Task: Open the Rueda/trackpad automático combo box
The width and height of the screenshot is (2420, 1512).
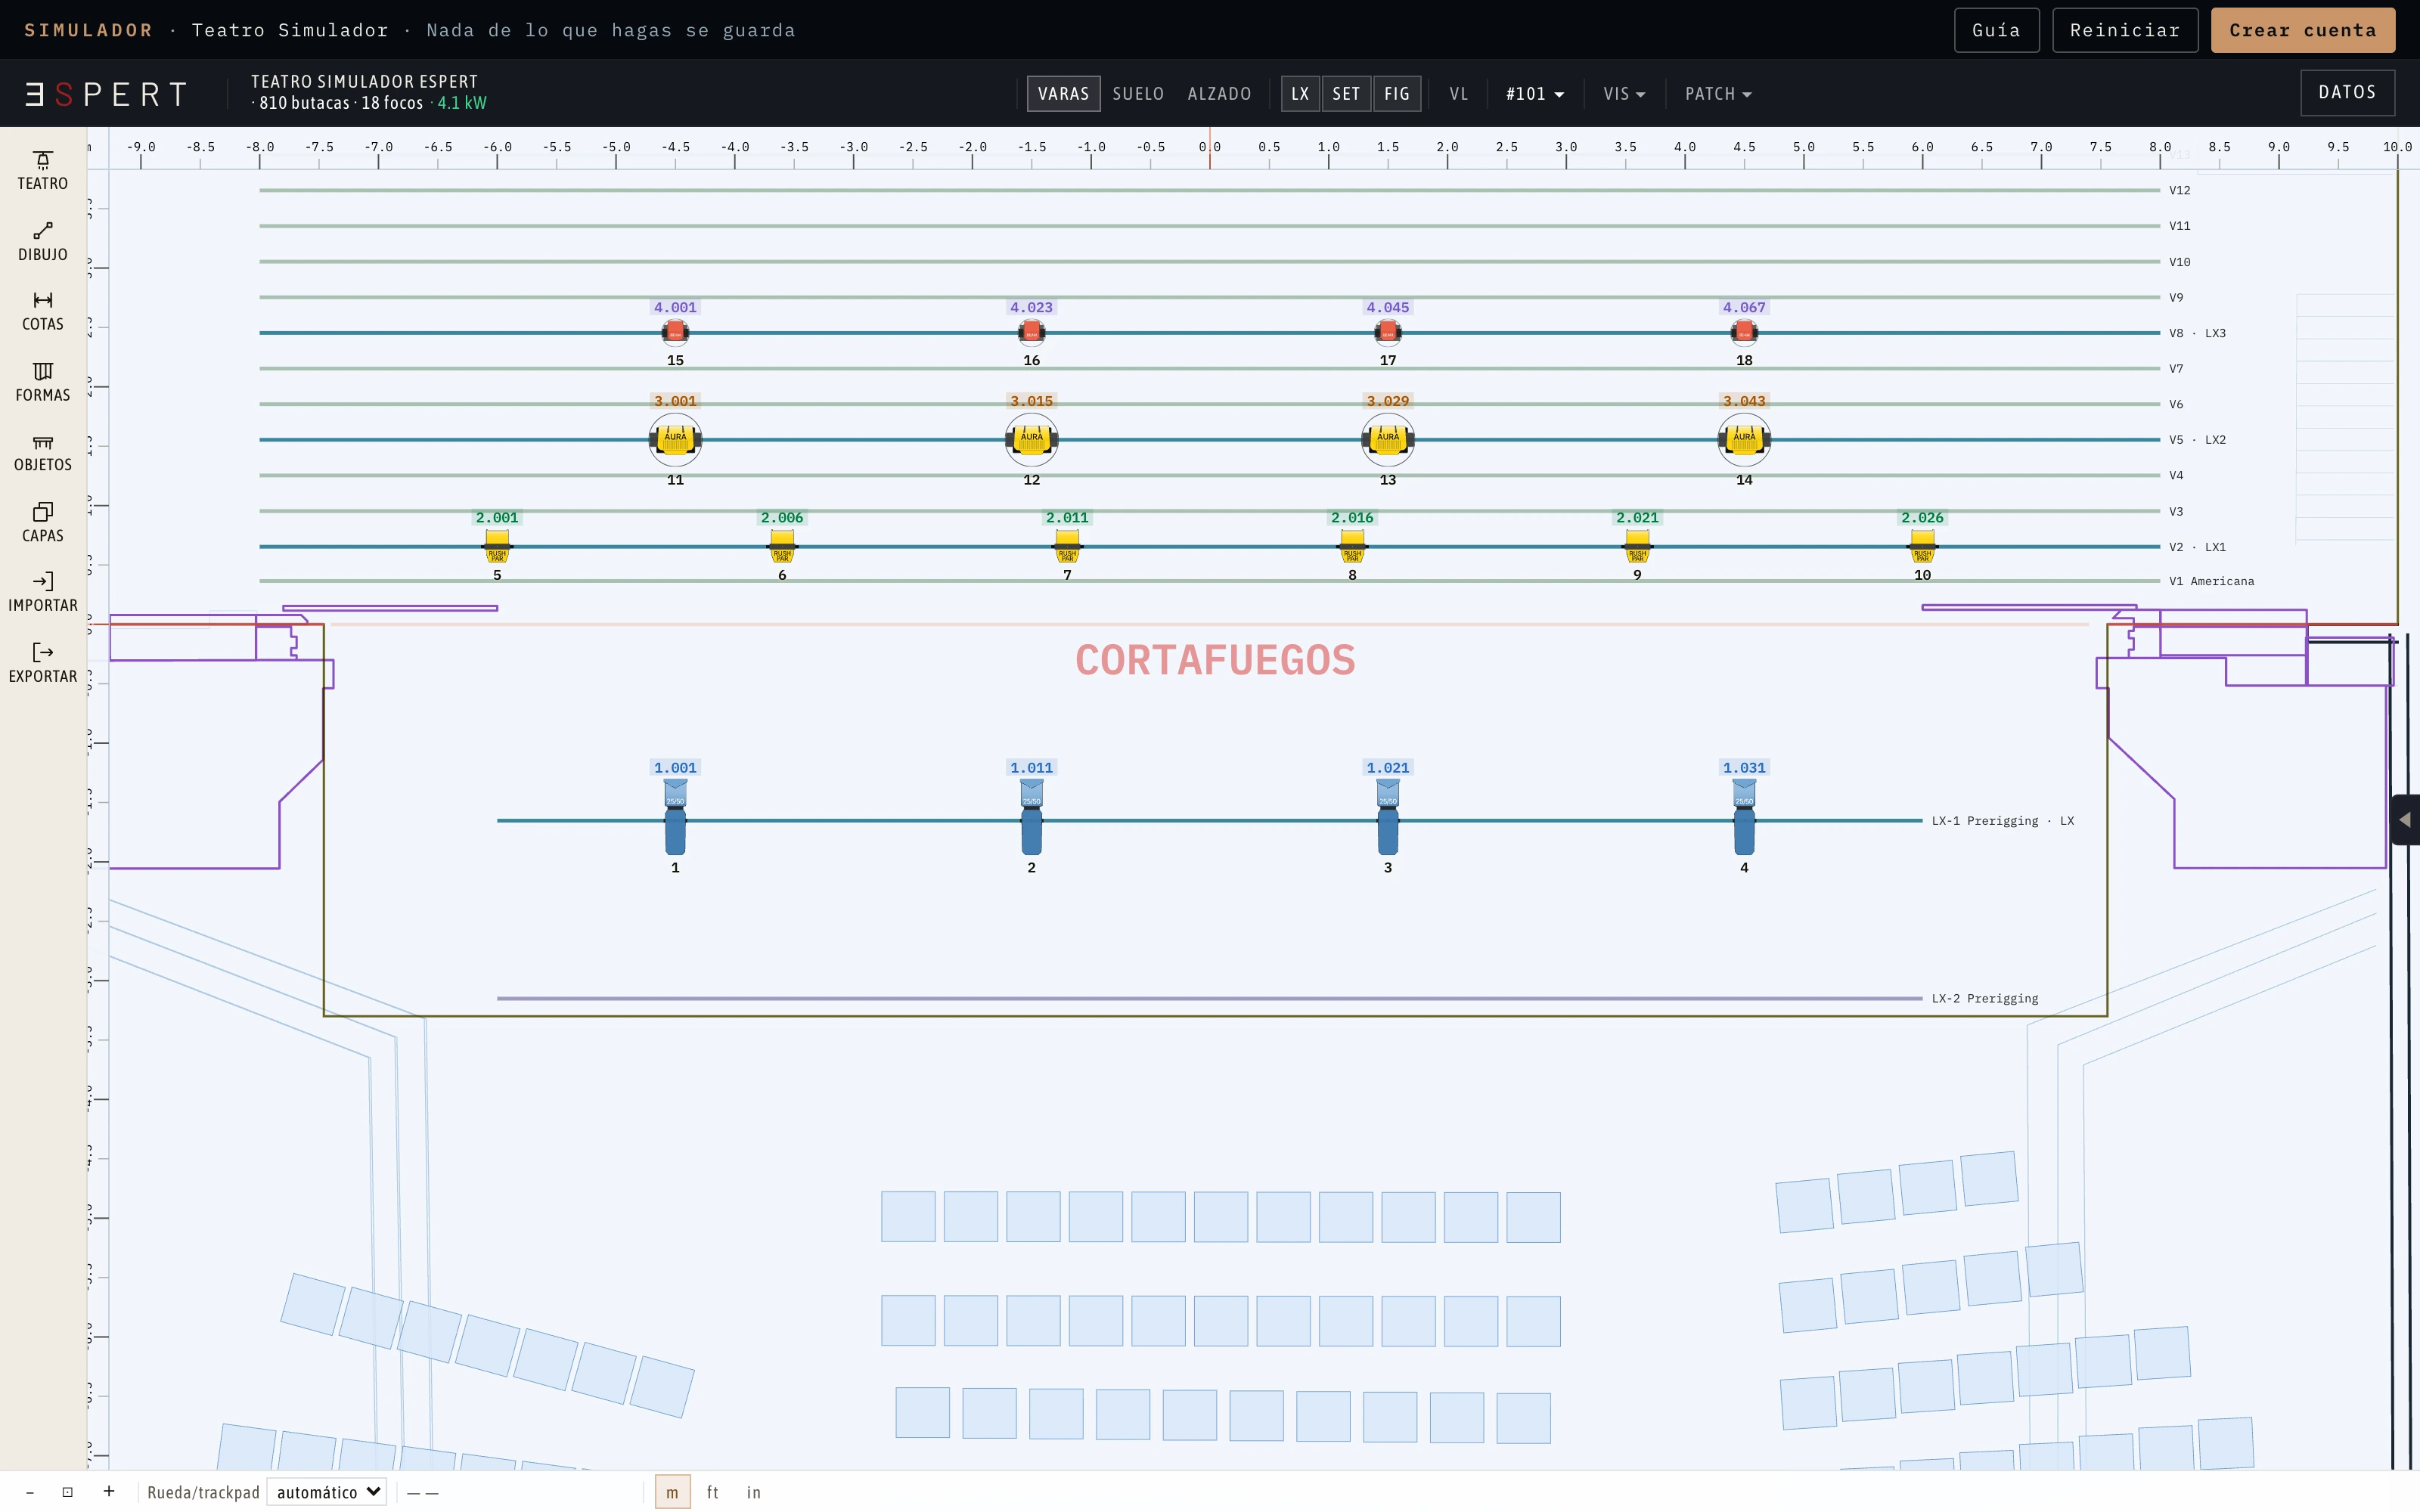Action: tap(326, 1492)
